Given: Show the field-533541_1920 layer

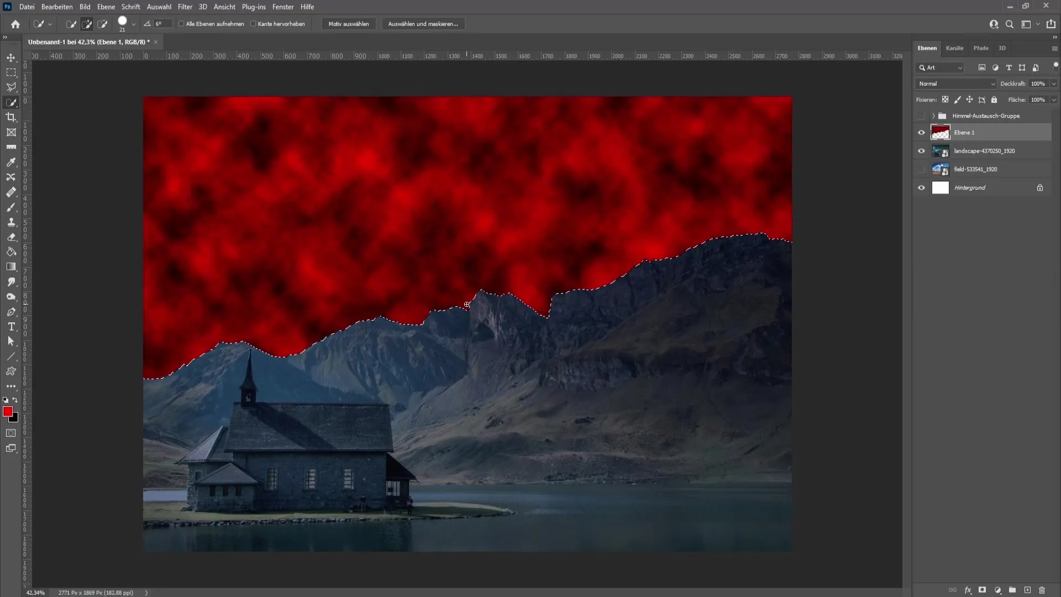Looking at the screenshot, I should (x=921, y=169).
